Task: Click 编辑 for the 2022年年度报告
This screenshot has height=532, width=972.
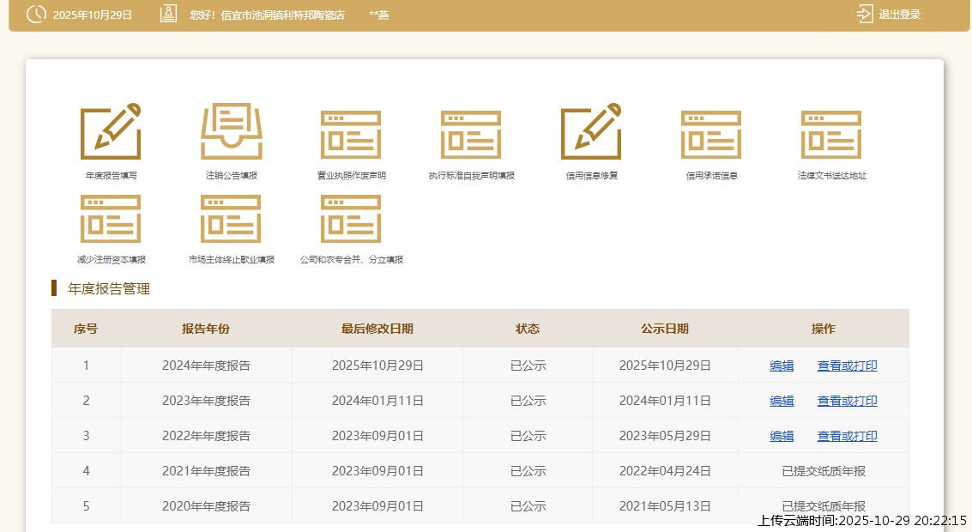Action: click(x=782, y=436)
